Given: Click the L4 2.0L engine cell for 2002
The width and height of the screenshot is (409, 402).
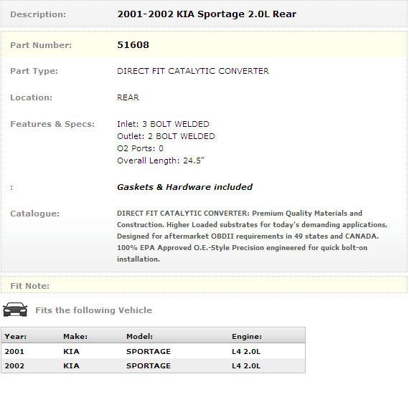Looking at the screenshot, I should [x=246, y=365].
